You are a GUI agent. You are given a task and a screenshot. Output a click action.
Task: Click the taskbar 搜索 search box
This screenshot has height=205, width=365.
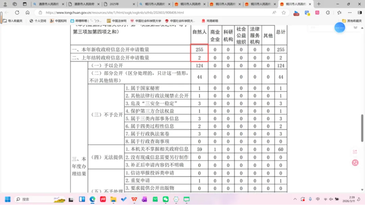pyautogui.click(x=40, y=199)
